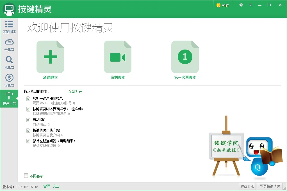The height and width of the screenshot is (191, 287).
Task: Open the WQM QQ account registration script
Action: coord(48,98)
